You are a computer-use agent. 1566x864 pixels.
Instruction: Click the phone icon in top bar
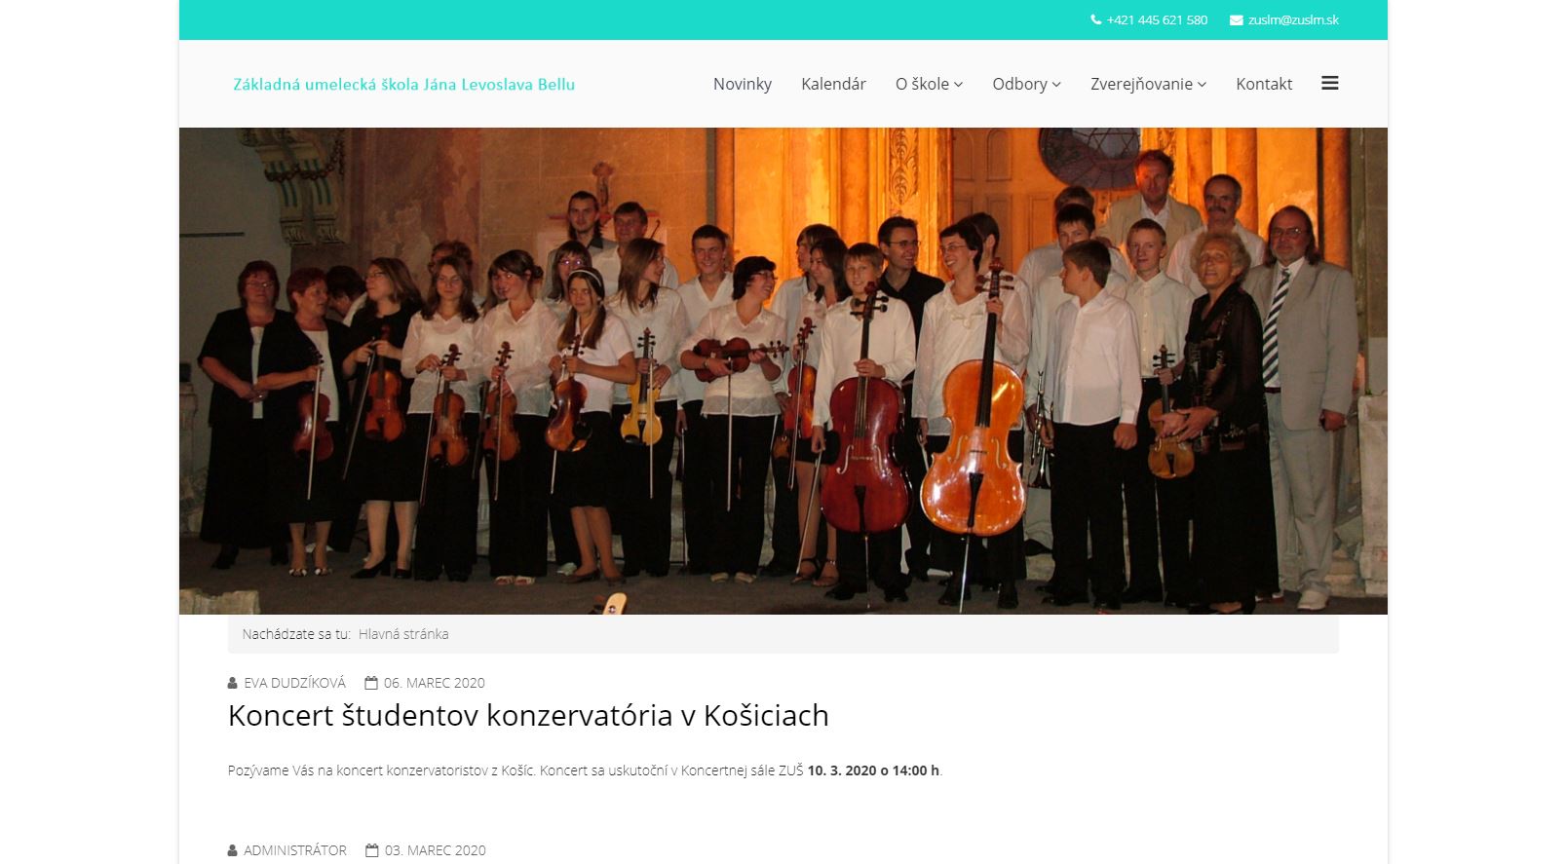point(1095,19)
